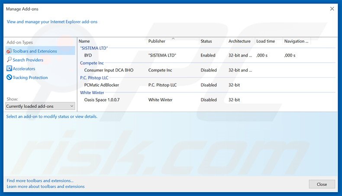Click the Enabled status of BYD
342x196 pixels.
pos(208,55)
